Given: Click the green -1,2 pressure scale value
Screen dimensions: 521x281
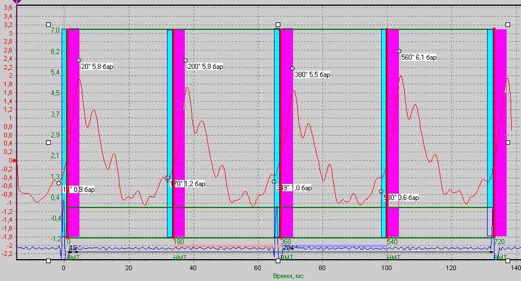Looking at the screenshot, I should click(x=56, y=239).
